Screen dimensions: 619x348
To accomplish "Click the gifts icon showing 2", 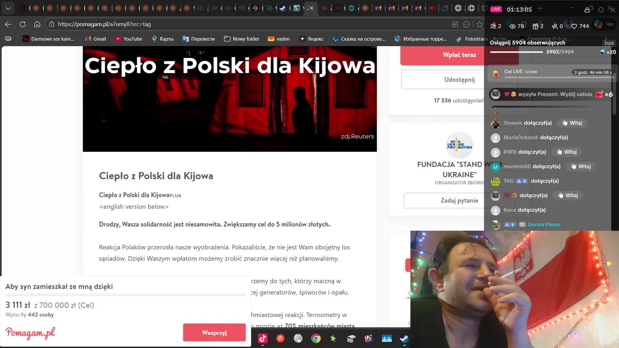I will (x=535, y=26).
